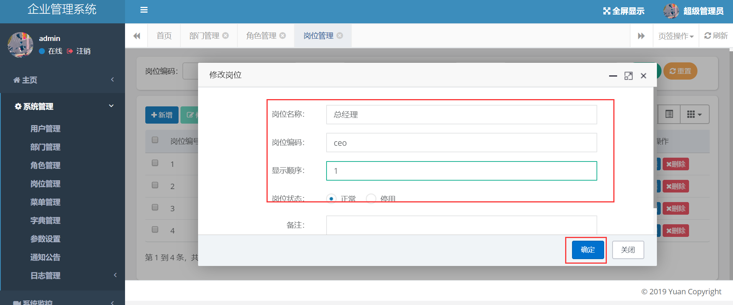The height and width of the screenshot is (305, 733).
Task: Click the dialog's vertical scrollbar
Action: (x=655, y=147)
